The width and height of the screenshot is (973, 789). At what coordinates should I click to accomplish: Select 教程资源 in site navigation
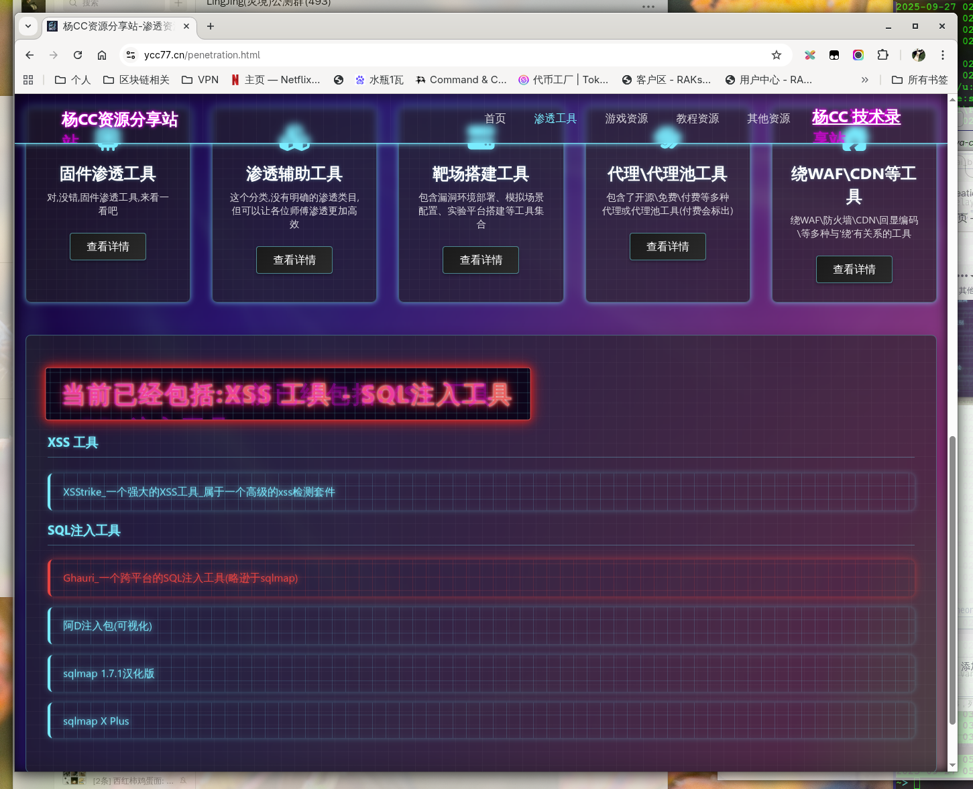coord(697,119)
